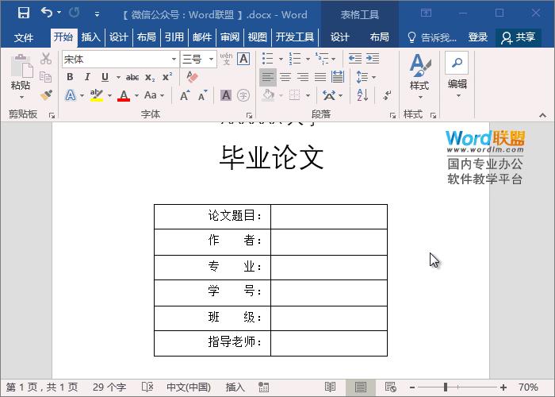Copy selection using the copy icon
This screenshot has width=555, height=397.
45,77
